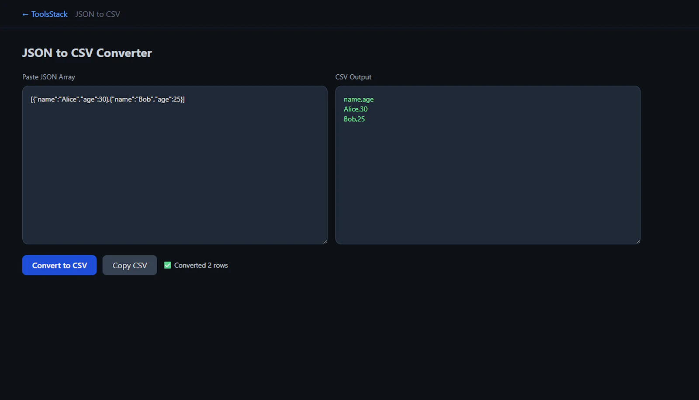
Task: Grab the CSV output resize handle
Action: pyautogui.click(x=638, y=241)
